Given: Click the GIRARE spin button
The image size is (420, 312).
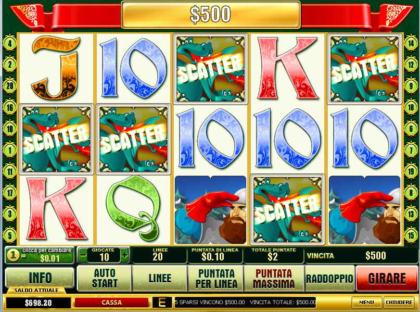Looking at the screenshot, I should (387, 279).
